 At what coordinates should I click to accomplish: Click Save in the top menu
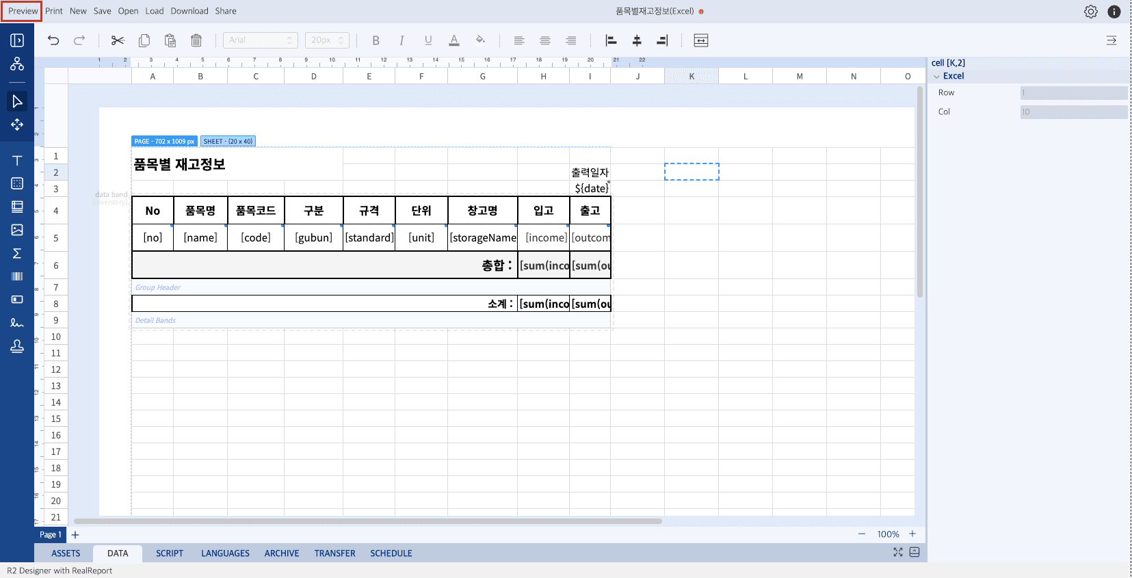click(103, 11)
